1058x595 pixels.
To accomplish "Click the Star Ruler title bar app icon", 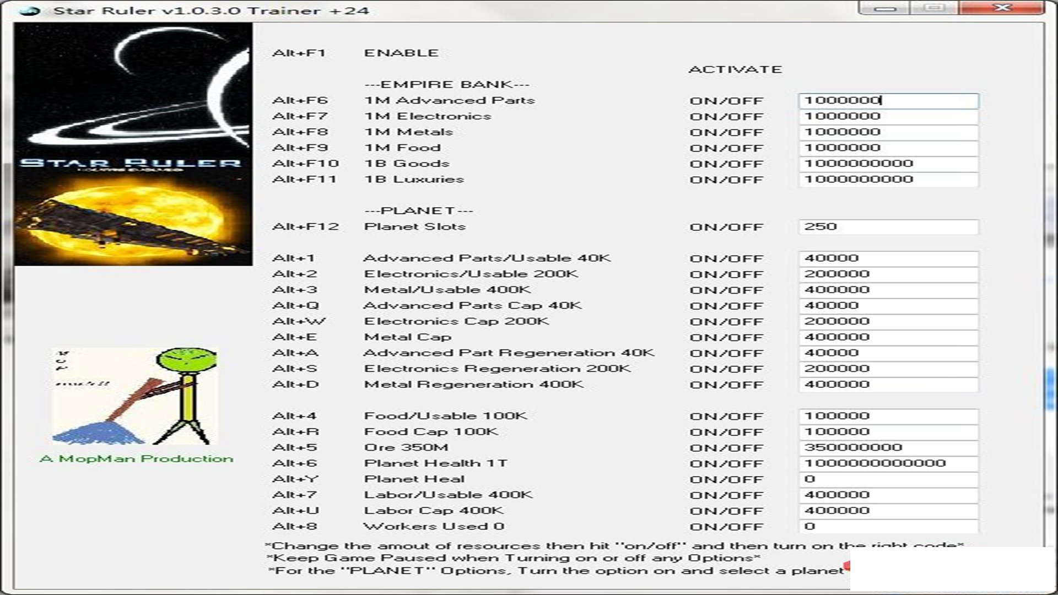I will (31, 10).
